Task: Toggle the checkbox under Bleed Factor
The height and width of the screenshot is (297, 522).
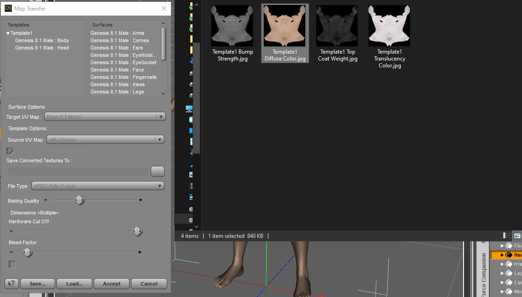Action: (12, 264)
